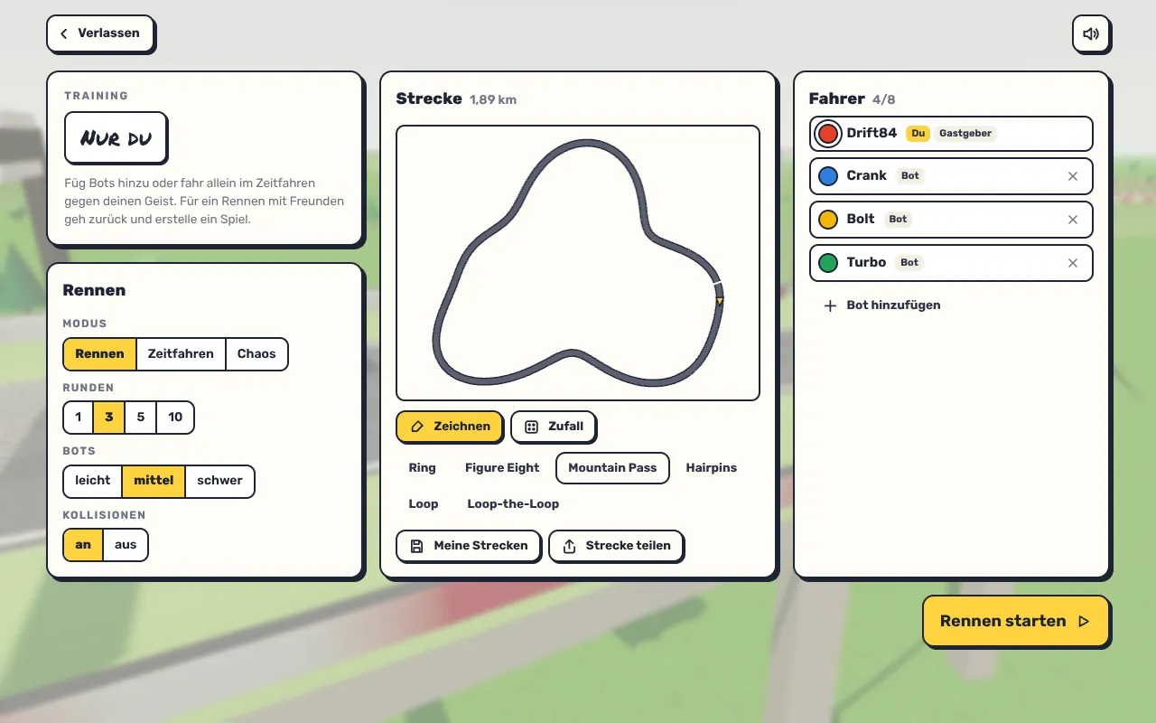Click the 1,89 km track length
Viewport: 1156px width, 723px height.
tap(493, 100)
